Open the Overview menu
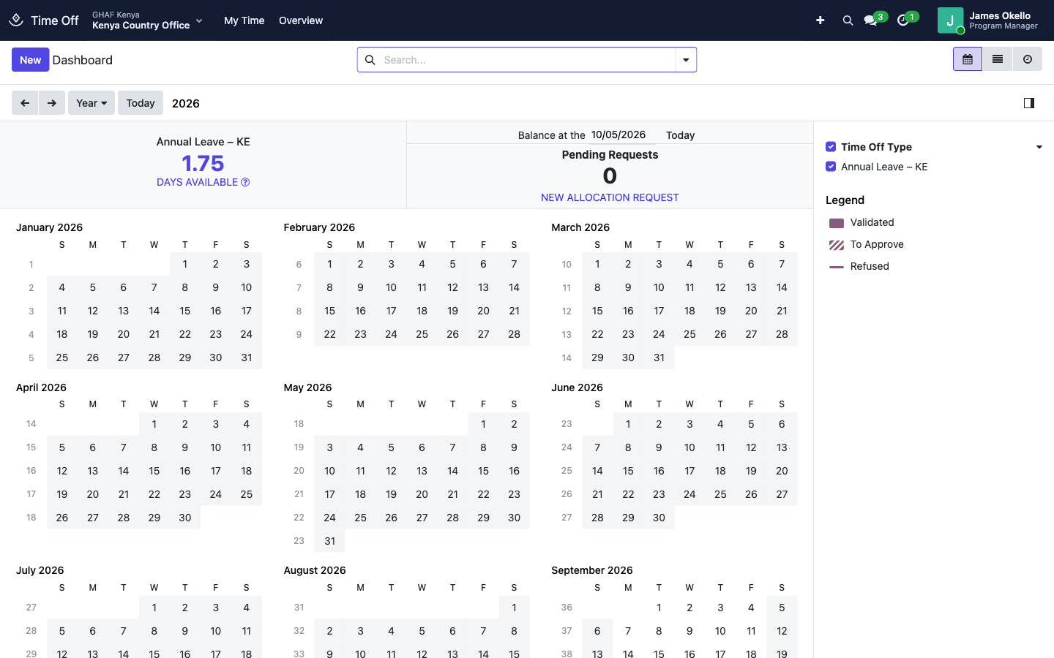 coord(301,20)
